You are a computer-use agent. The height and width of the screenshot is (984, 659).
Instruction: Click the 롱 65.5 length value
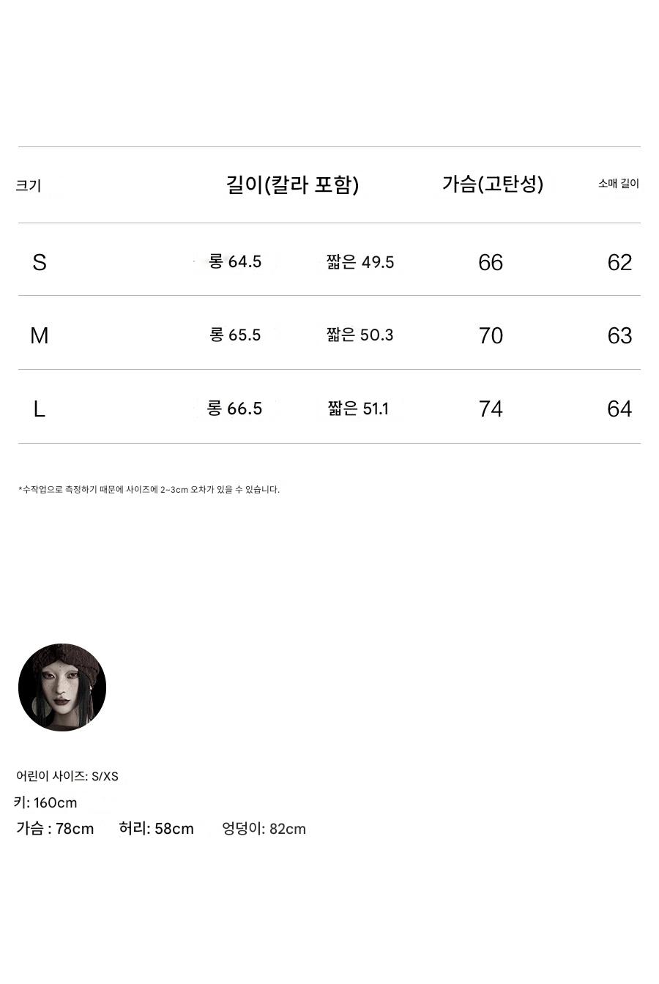point(235,335)
